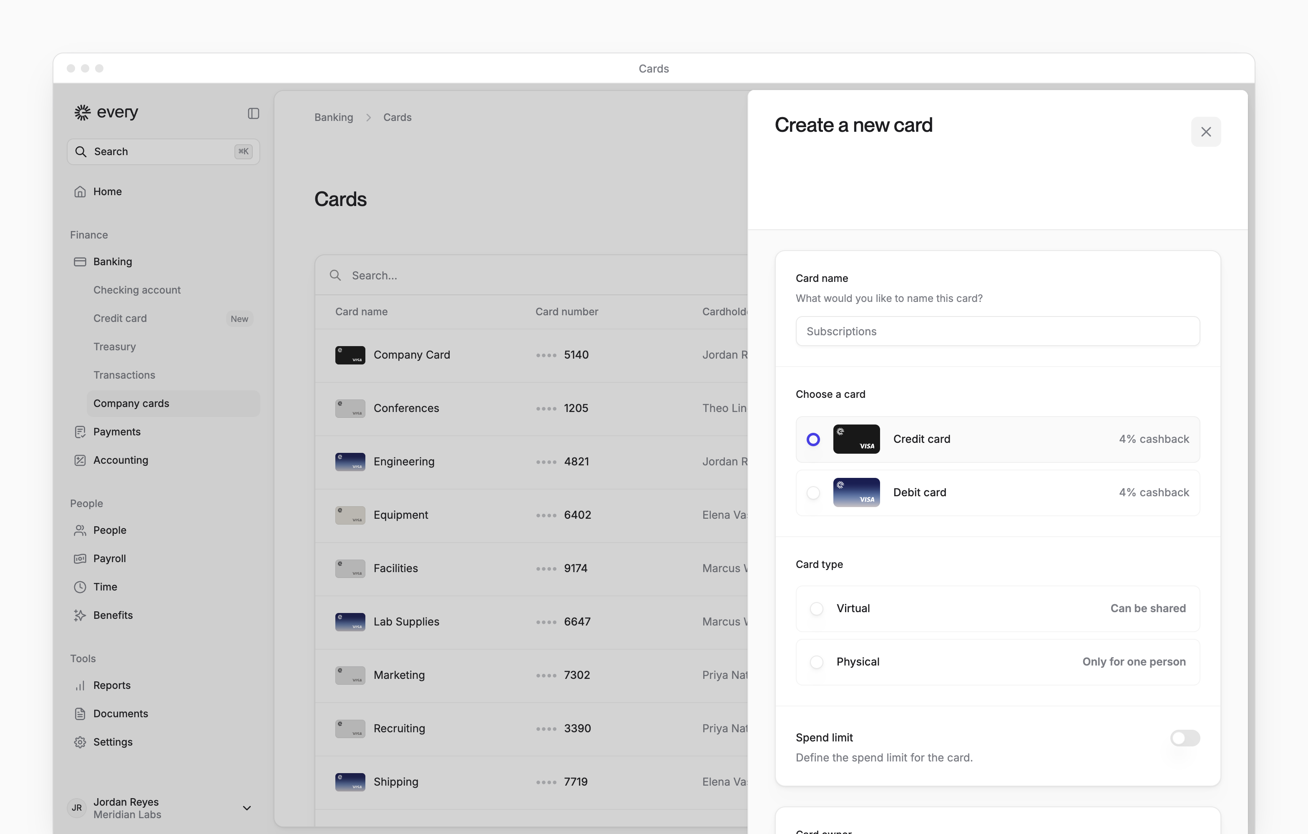Select the Credit card radio button
This screenshot has width=1308, height=834.
[x=812, y=439]
